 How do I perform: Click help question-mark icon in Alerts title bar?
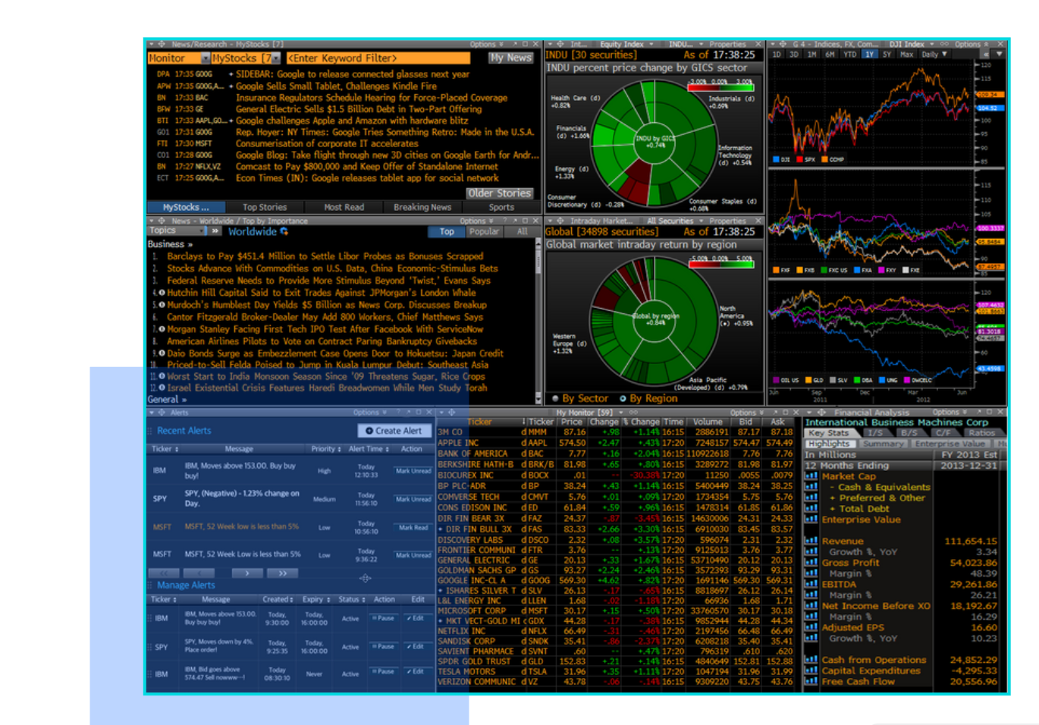pos(398,413)
